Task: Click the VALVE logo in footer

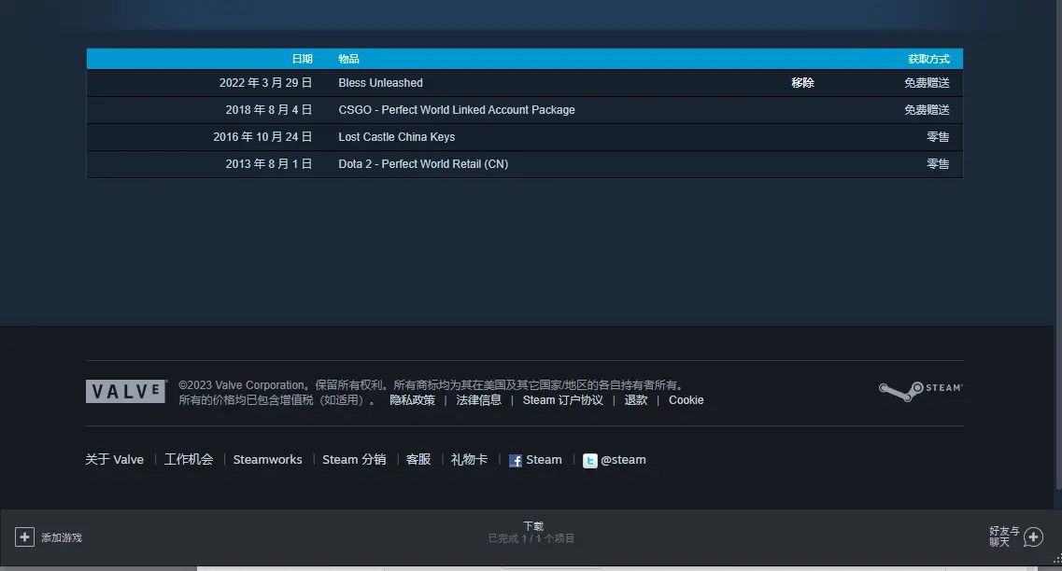Action: point(126,391)
